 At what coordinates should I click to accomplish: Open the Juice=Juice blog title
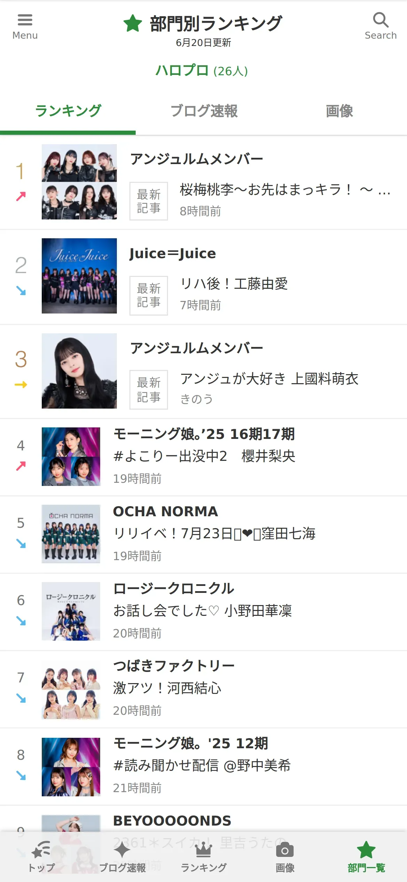click(173, 254)
